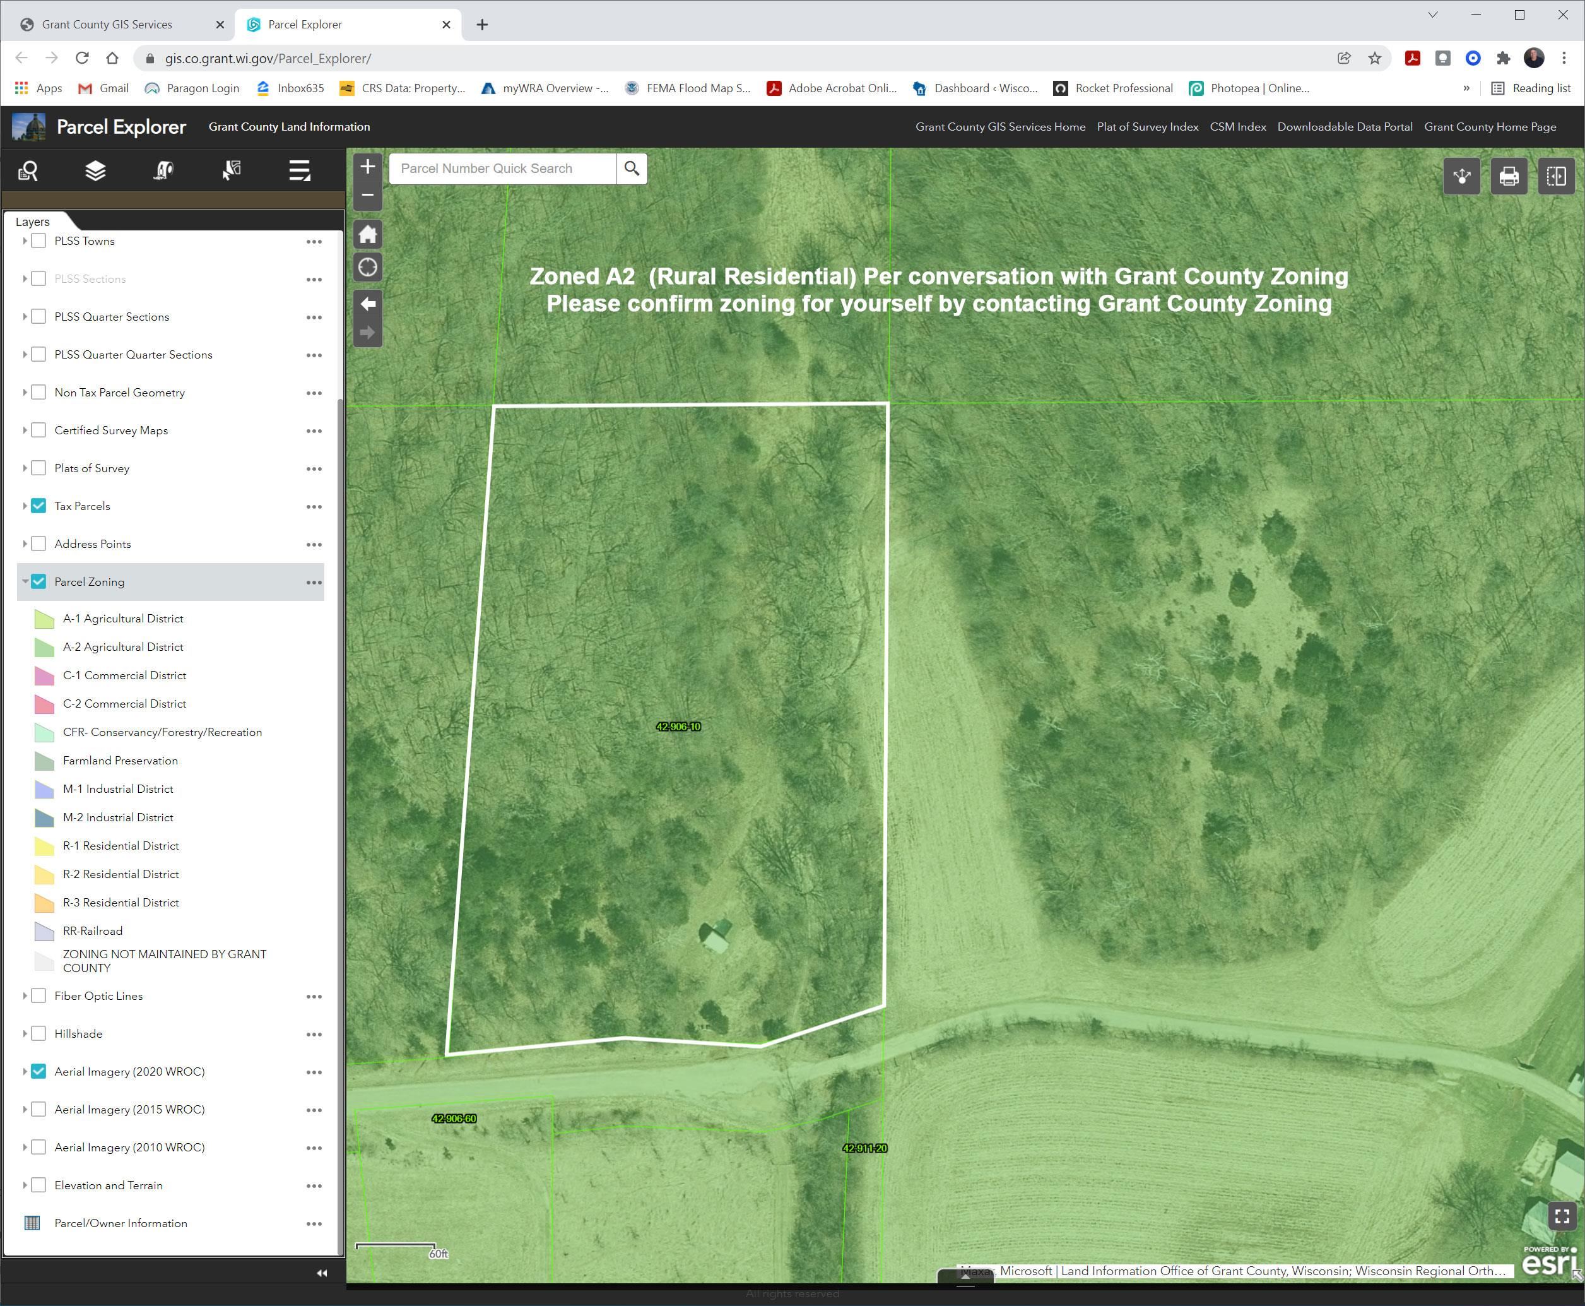Image resolution: width=1585 pixels, height=1306 pixels.
Task: Uncheck the Tax Parcels layer checkbox
Action: [39, 506]
